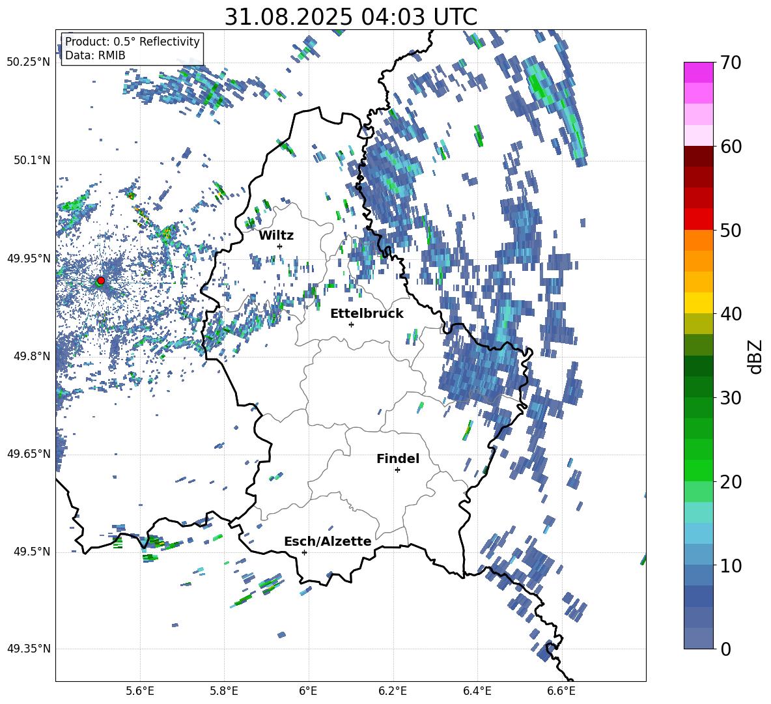This screenshot has height=704, width=771.
Task: Click the dBZ colorbar label
Action: click(756, 356)
